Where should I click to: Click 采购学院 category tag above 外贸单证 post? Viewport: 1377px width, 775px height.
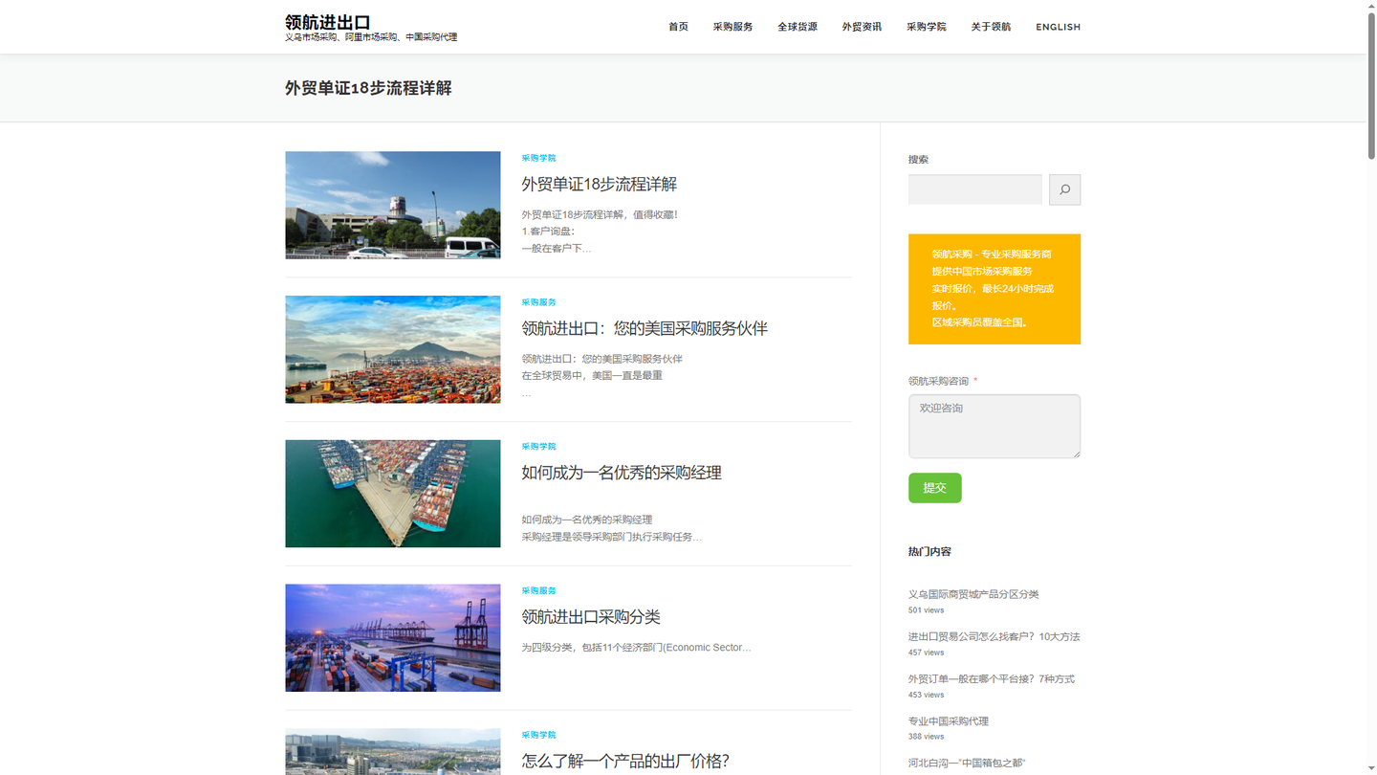[538, 158]
